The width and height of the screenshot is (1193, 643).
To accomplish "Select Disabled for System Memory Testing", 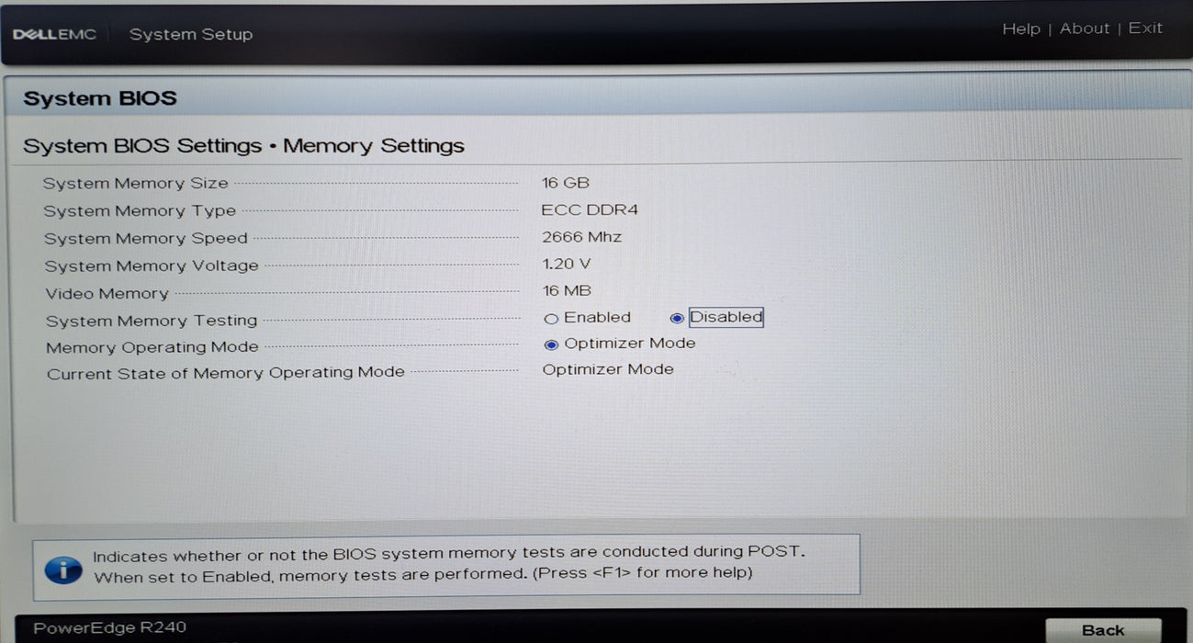I will coord(677,318).
